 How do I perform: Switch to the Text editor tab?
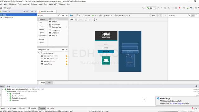point(49,83)
